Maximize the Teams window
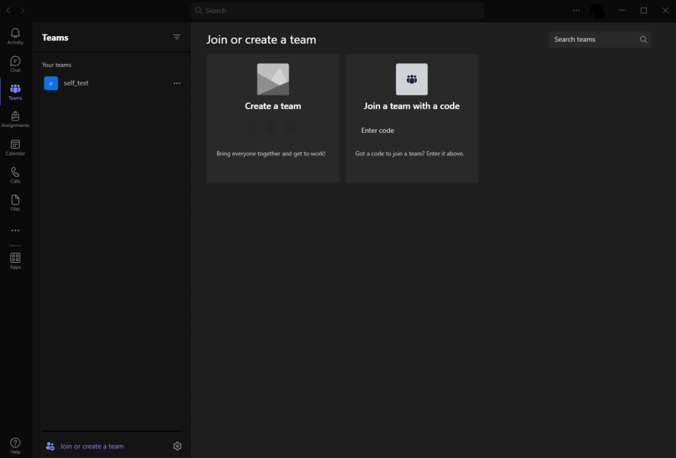 click(x=644, y=11)
